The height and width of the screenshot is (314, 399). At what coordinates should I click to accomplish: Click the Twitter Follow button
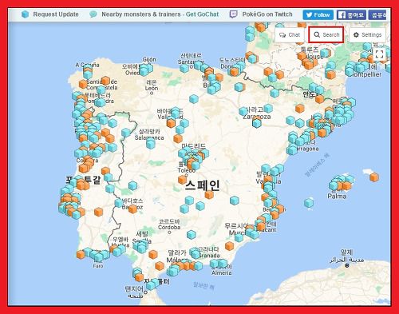318,15
